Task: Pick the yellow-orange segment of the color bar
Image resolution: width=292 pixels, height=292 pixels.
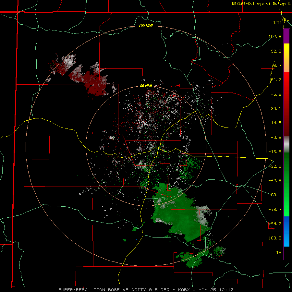Action: coord(286,58)
